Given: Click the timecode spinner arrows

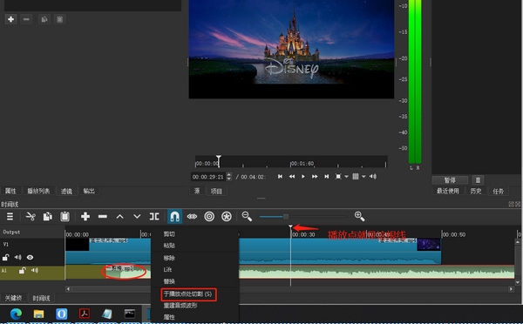Looking at the screenshot, I should (228, 177).
